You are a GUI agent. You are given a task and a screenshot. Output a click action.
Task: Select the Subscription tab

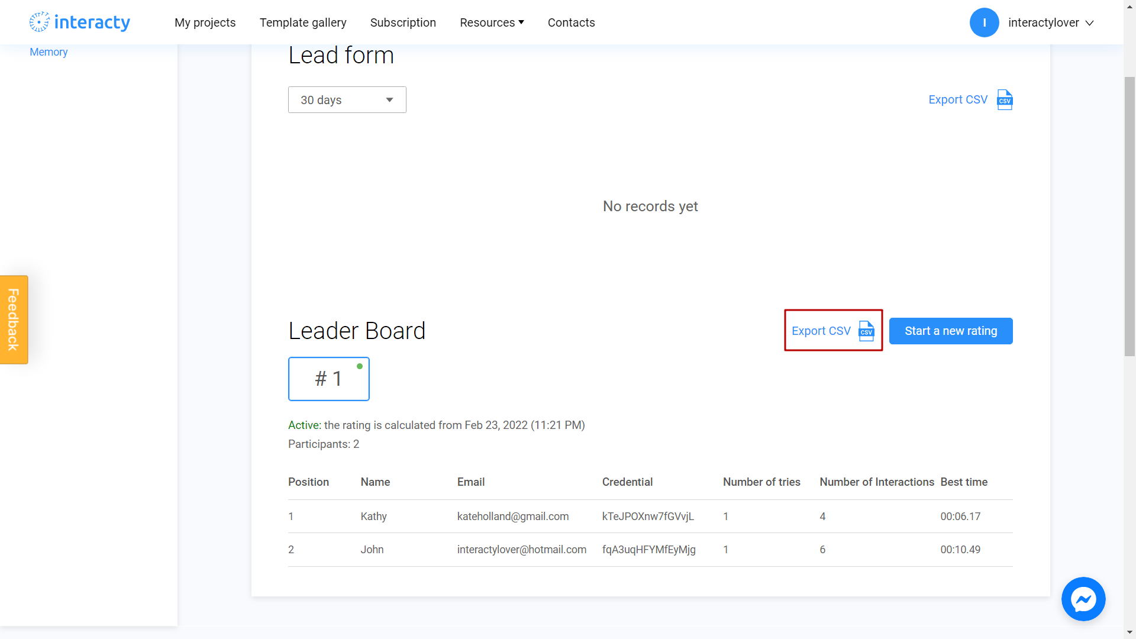click(402, 22)
